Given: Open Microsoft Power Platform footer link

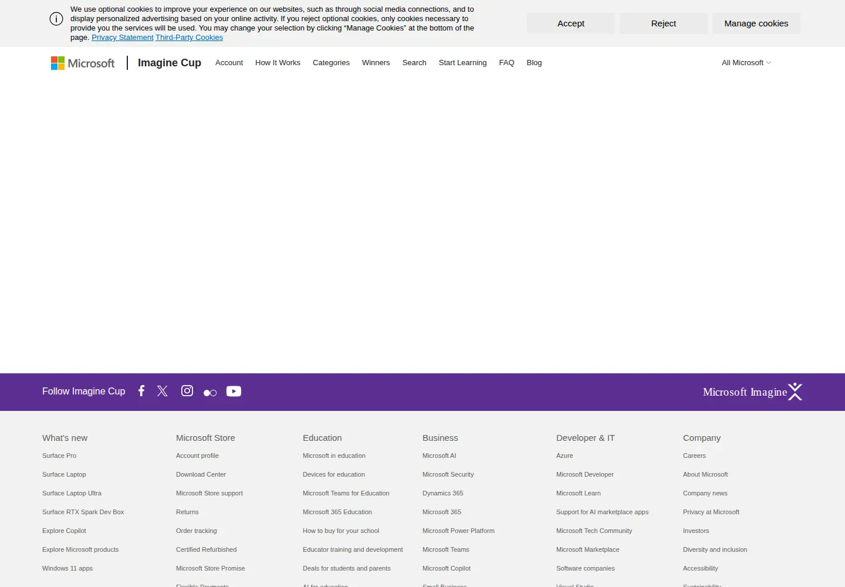Looking at the screenshot, I should point(458,531).
